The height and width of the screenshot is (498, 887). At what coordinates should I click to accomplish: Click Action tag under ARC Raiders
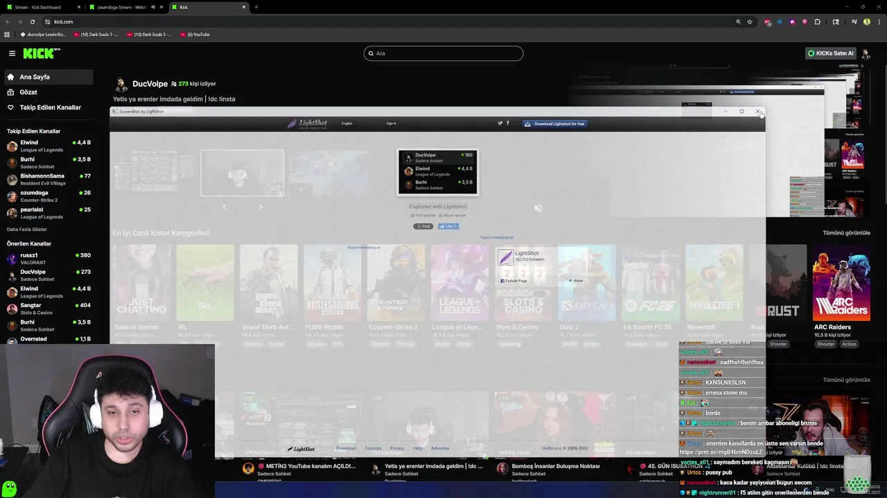coord(849,344)
